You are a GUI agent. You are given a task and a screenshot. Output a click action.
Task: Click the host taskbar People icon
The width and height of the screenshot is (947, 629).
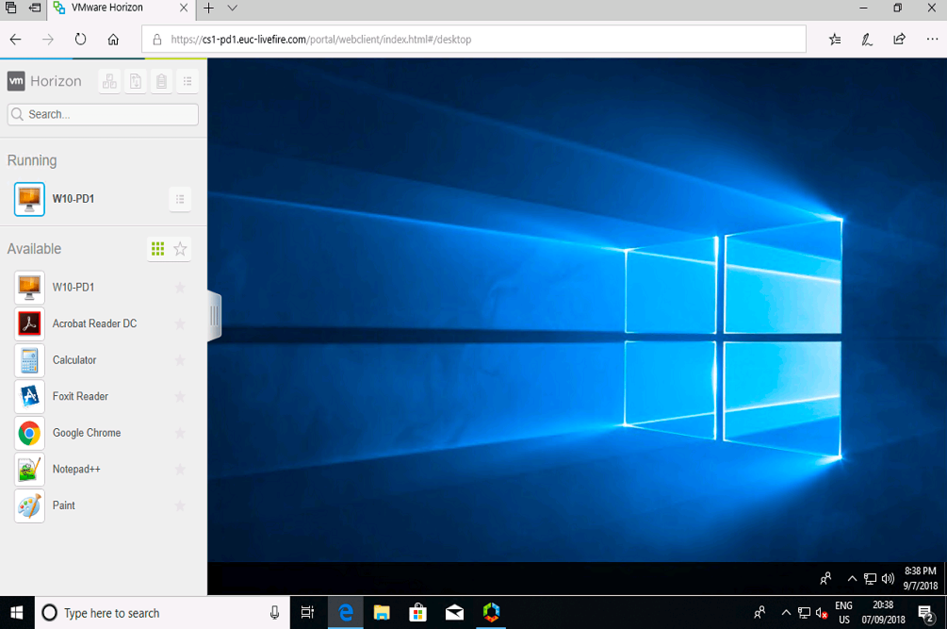pos(759,612)
